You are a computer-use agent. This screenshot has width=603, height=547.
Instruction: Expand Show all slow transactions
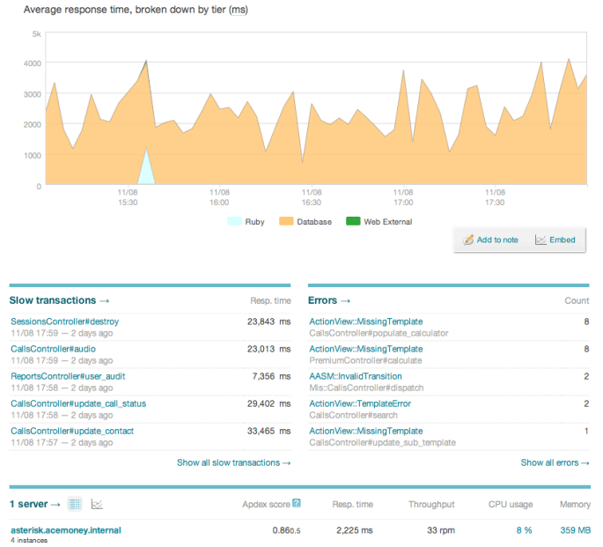tap(233, 462)
